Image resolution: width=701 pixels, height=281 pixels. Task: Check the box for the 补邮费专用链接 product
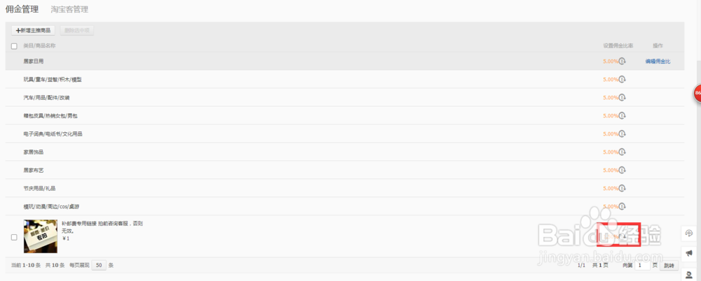coord(14,237)
